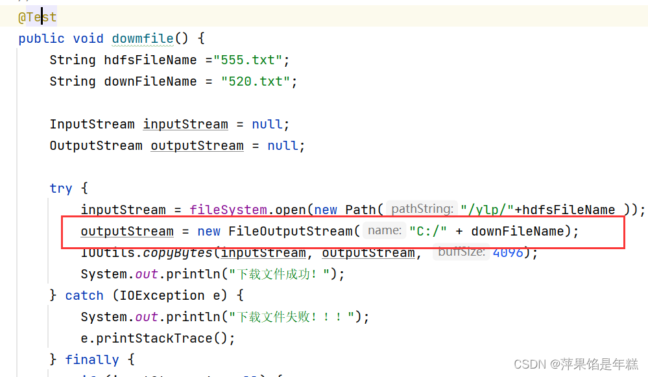This screenshot has height=377, width=648.
Task: Click the null value assigned to inputStream
Action: click(x=267, y=124)
